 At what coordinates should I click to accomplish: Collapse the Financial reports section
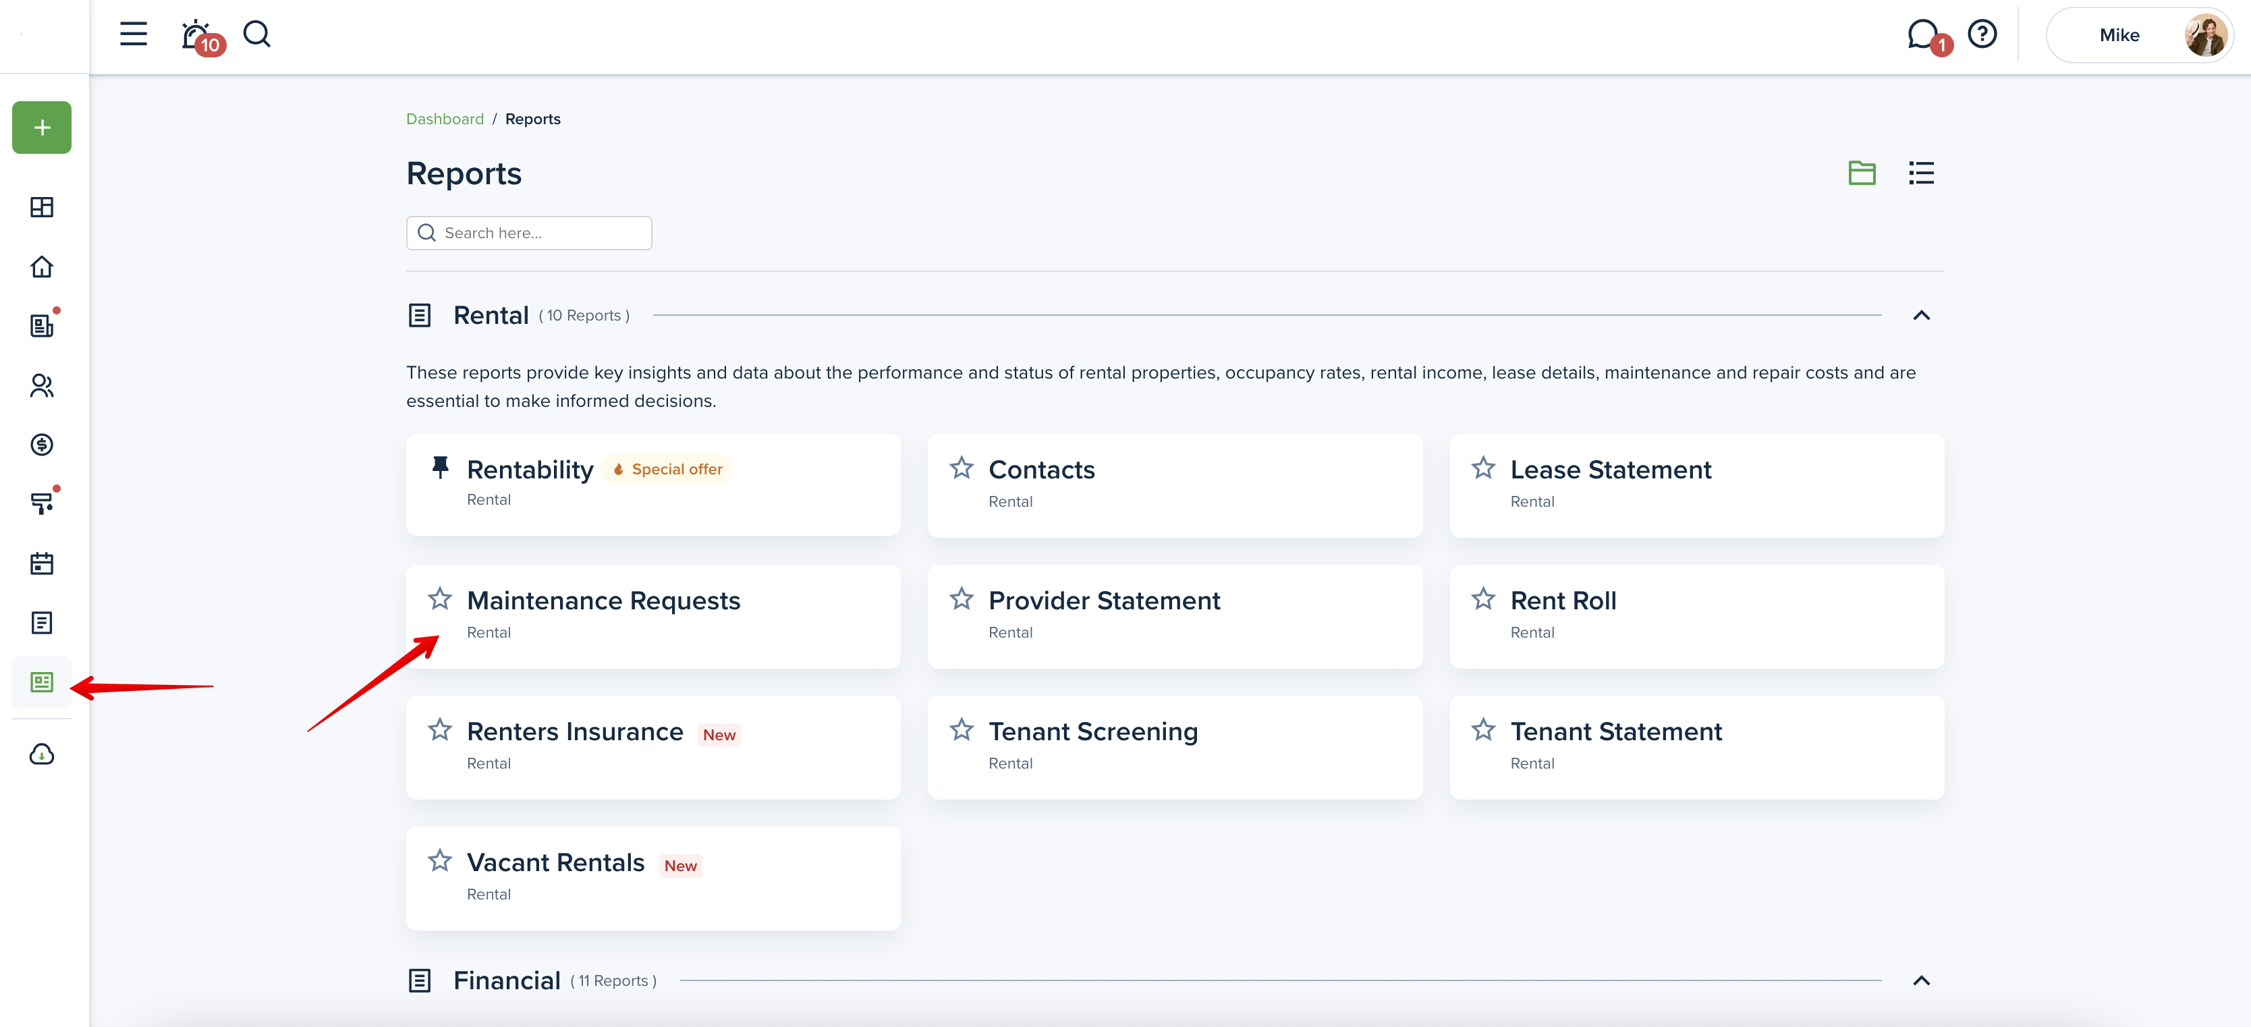click(x=1920, y=980)
